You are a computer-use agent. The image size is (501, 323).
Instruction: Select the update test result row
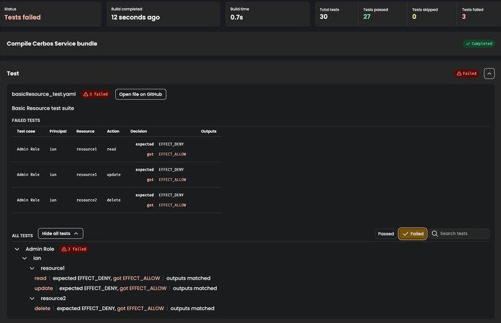[x=125, y=288]
